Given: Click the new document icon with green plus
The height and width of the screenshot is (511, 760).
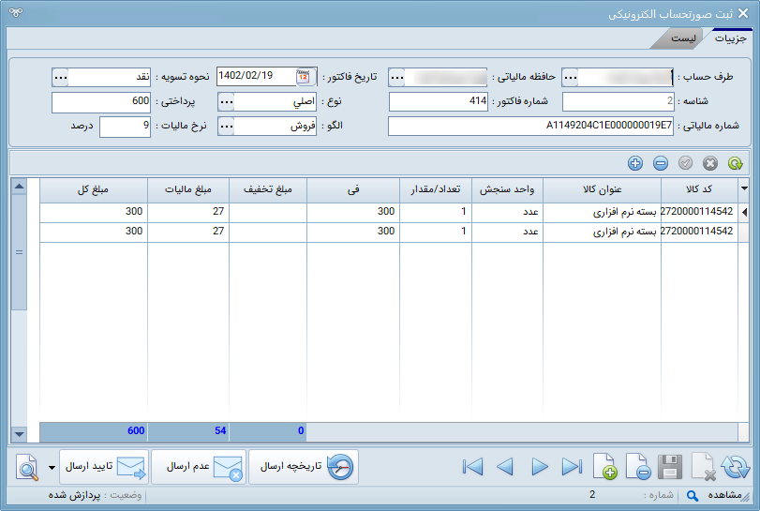Looking at the screenshot, I should 605,467.
